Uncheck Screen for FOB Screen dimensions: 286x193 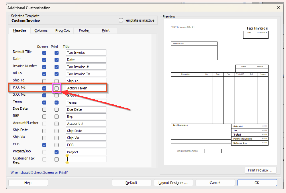44,145
